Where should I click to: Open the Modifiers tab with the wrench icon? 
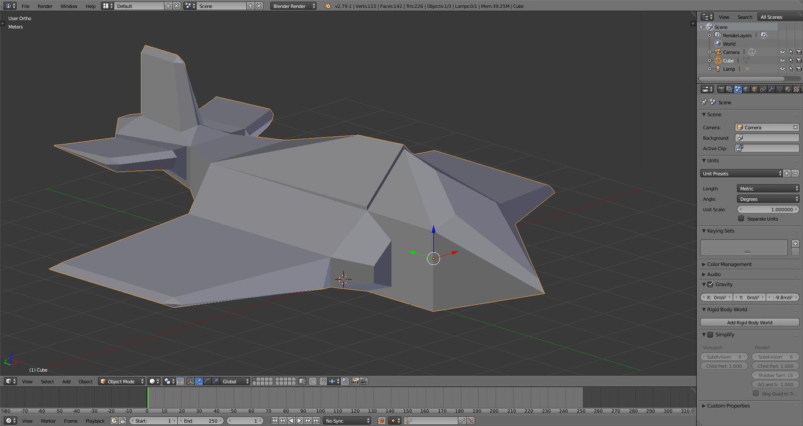point(771,89)
